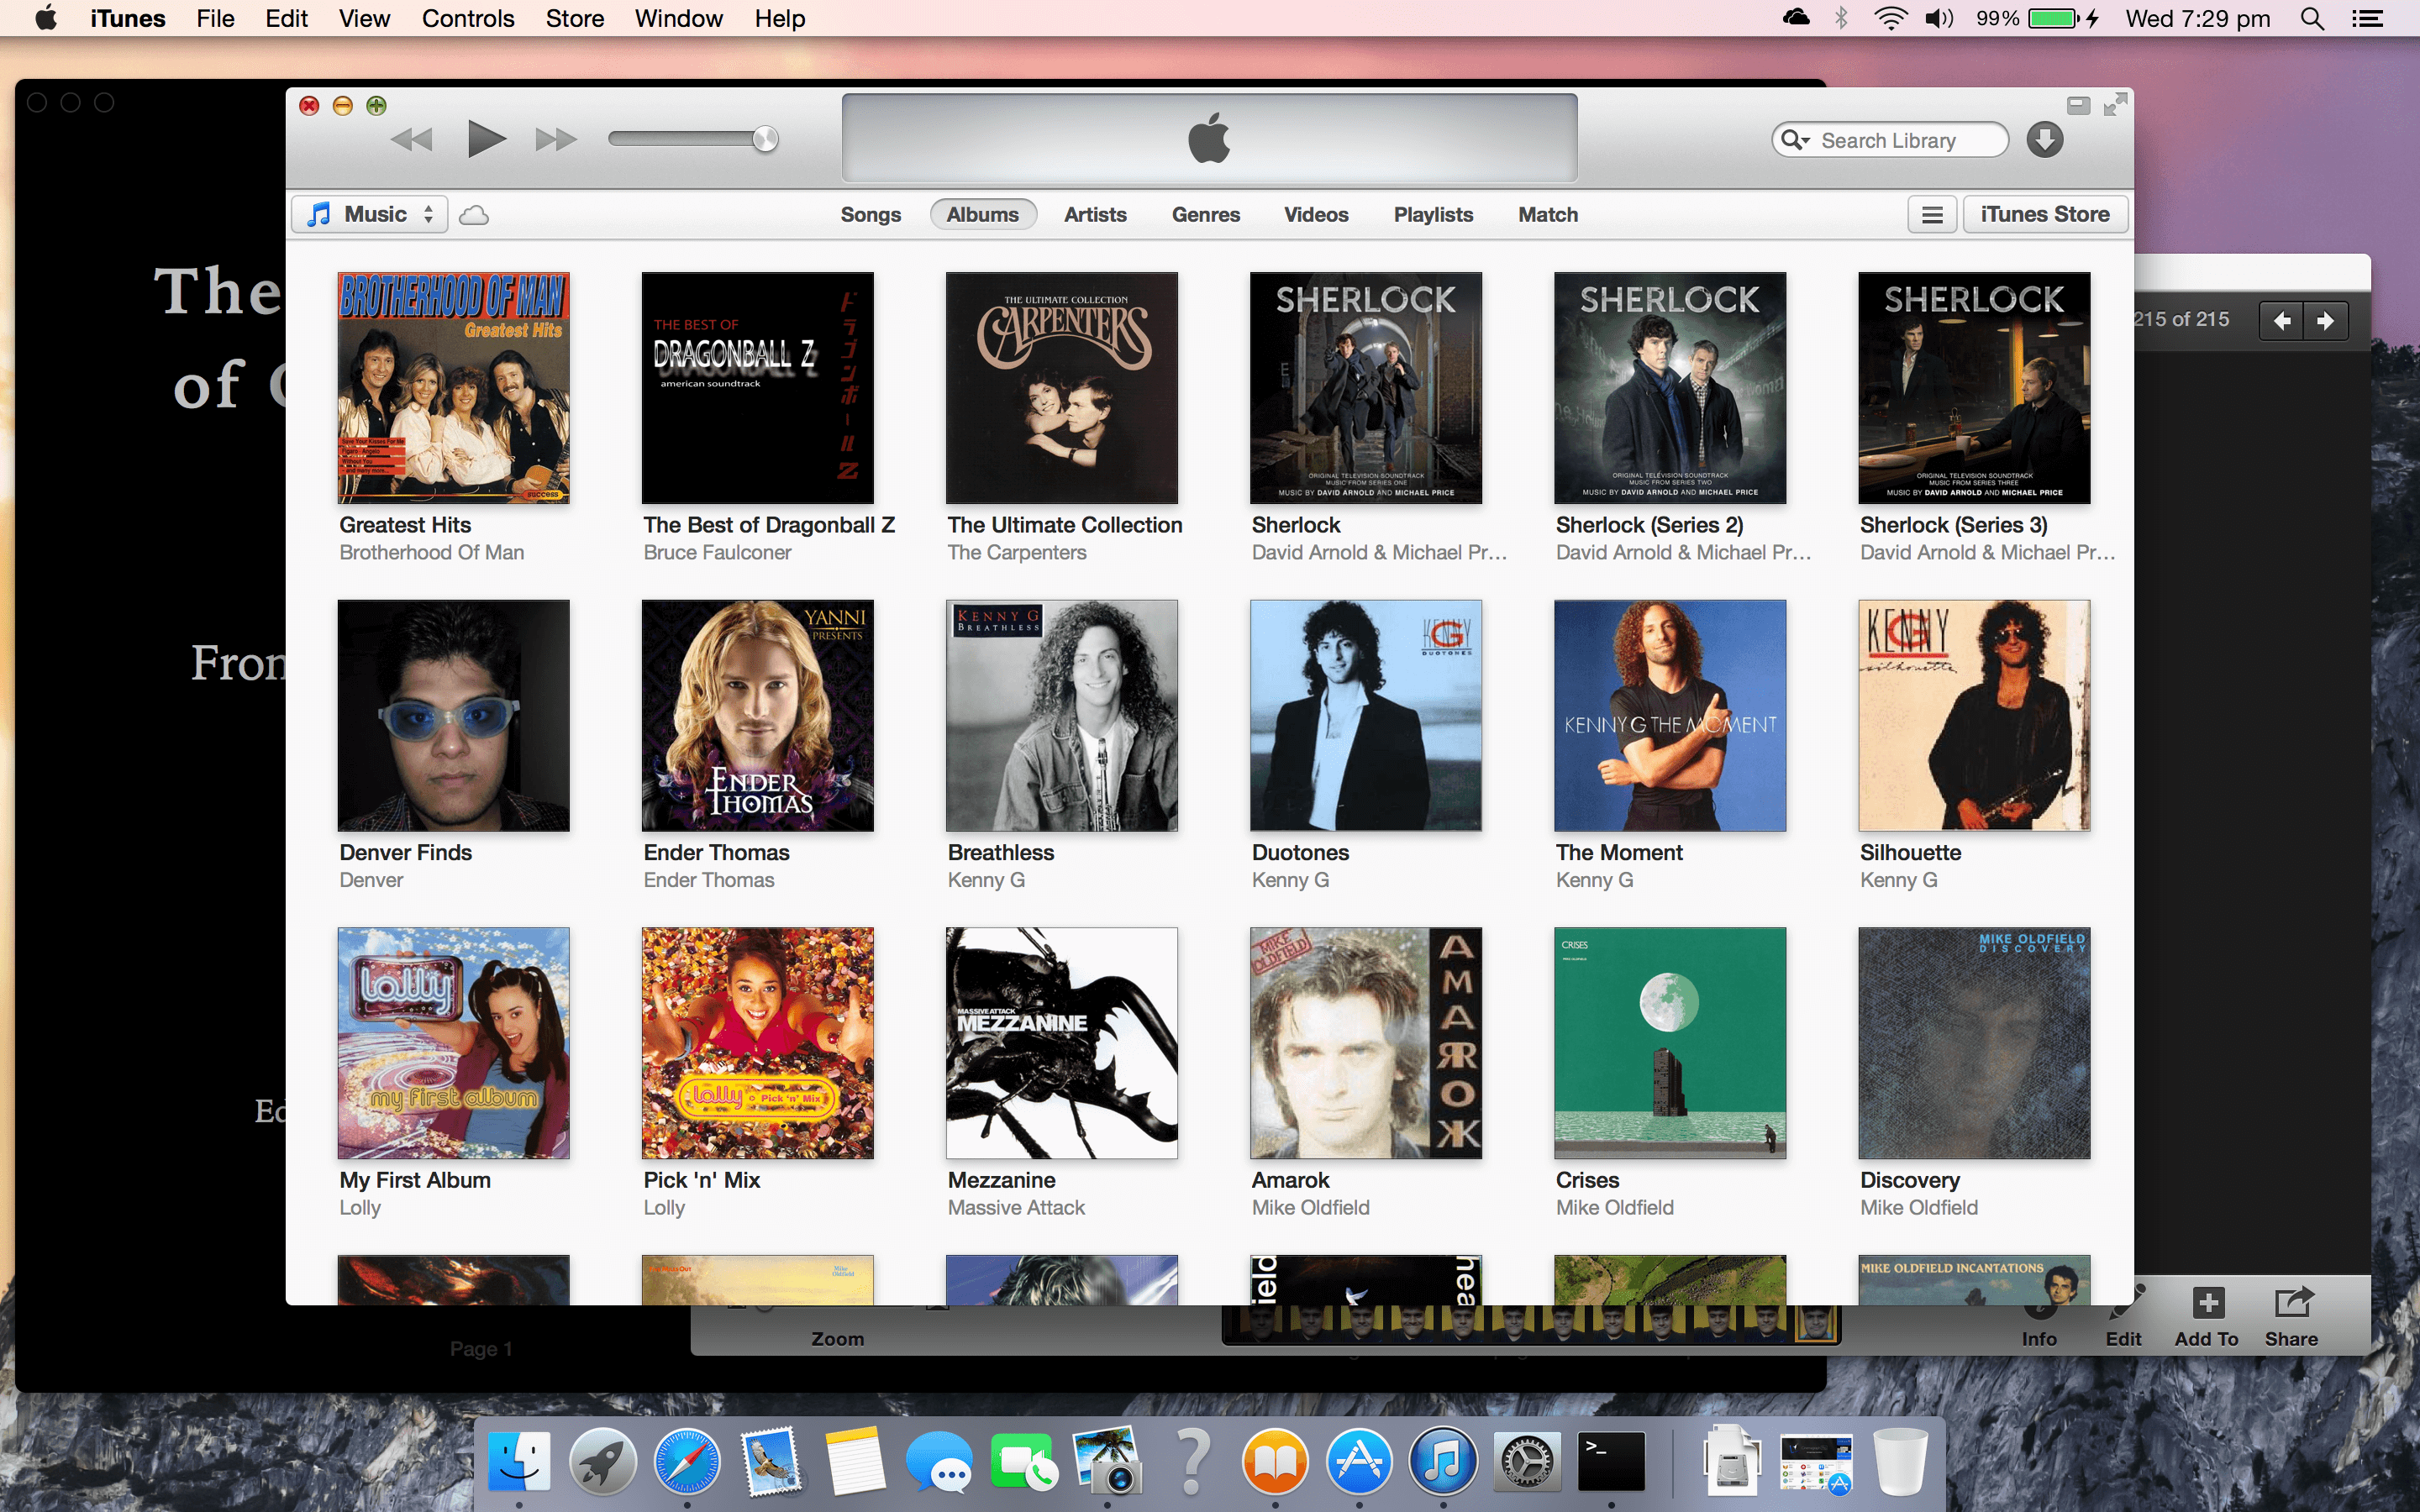
Task: Open The Best of Dragonball Z album
Action: click(758, 388)
